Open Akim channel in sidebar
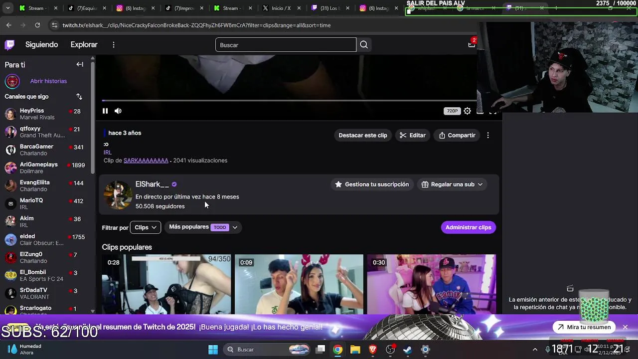 (x=46, y=221)
